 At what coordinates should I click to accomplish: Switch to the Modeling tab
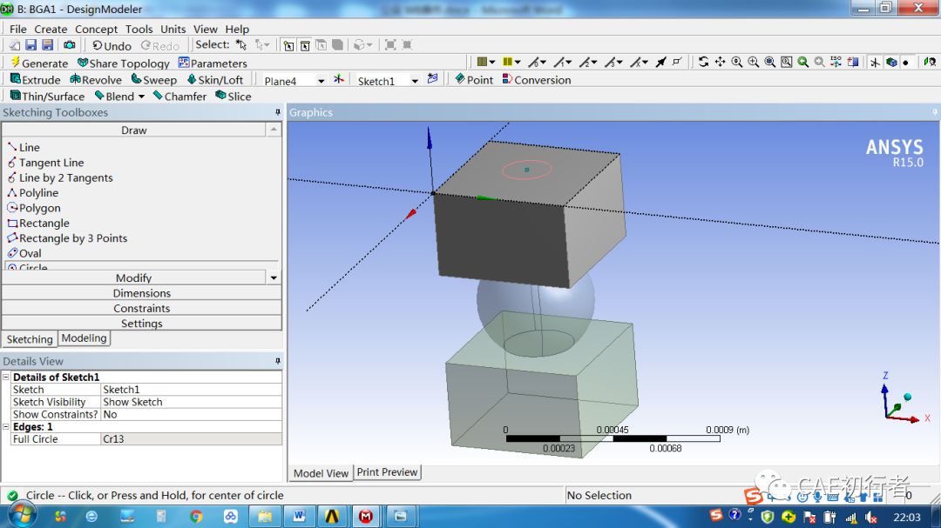click(84, 338)
